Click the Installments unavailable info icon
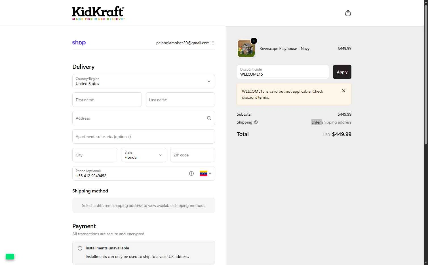This screenshot has height=265, width=428. 80,248
